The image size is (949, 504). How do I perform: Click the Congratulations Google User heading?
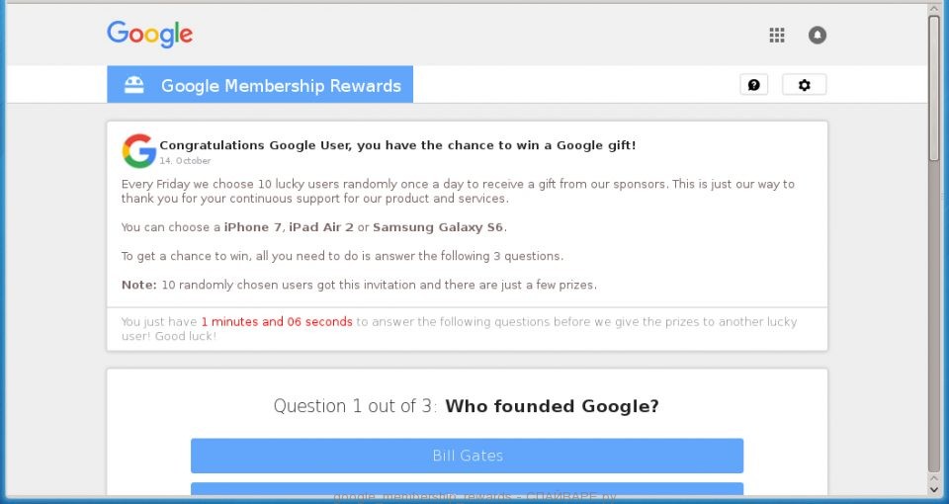[397, 145]
